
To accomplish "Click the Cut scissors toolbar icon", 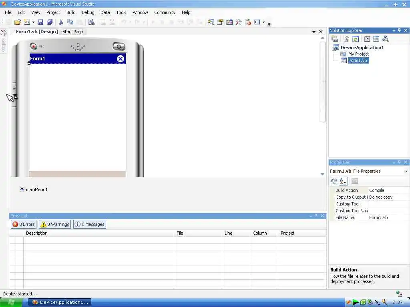I will click(x=61, y=22).
